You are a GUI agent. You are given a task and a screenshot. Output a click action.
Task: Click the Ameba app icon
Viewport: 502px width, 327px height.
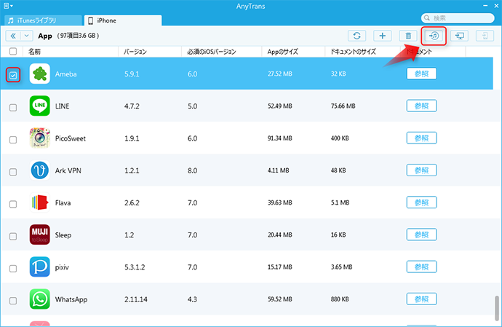40,74
